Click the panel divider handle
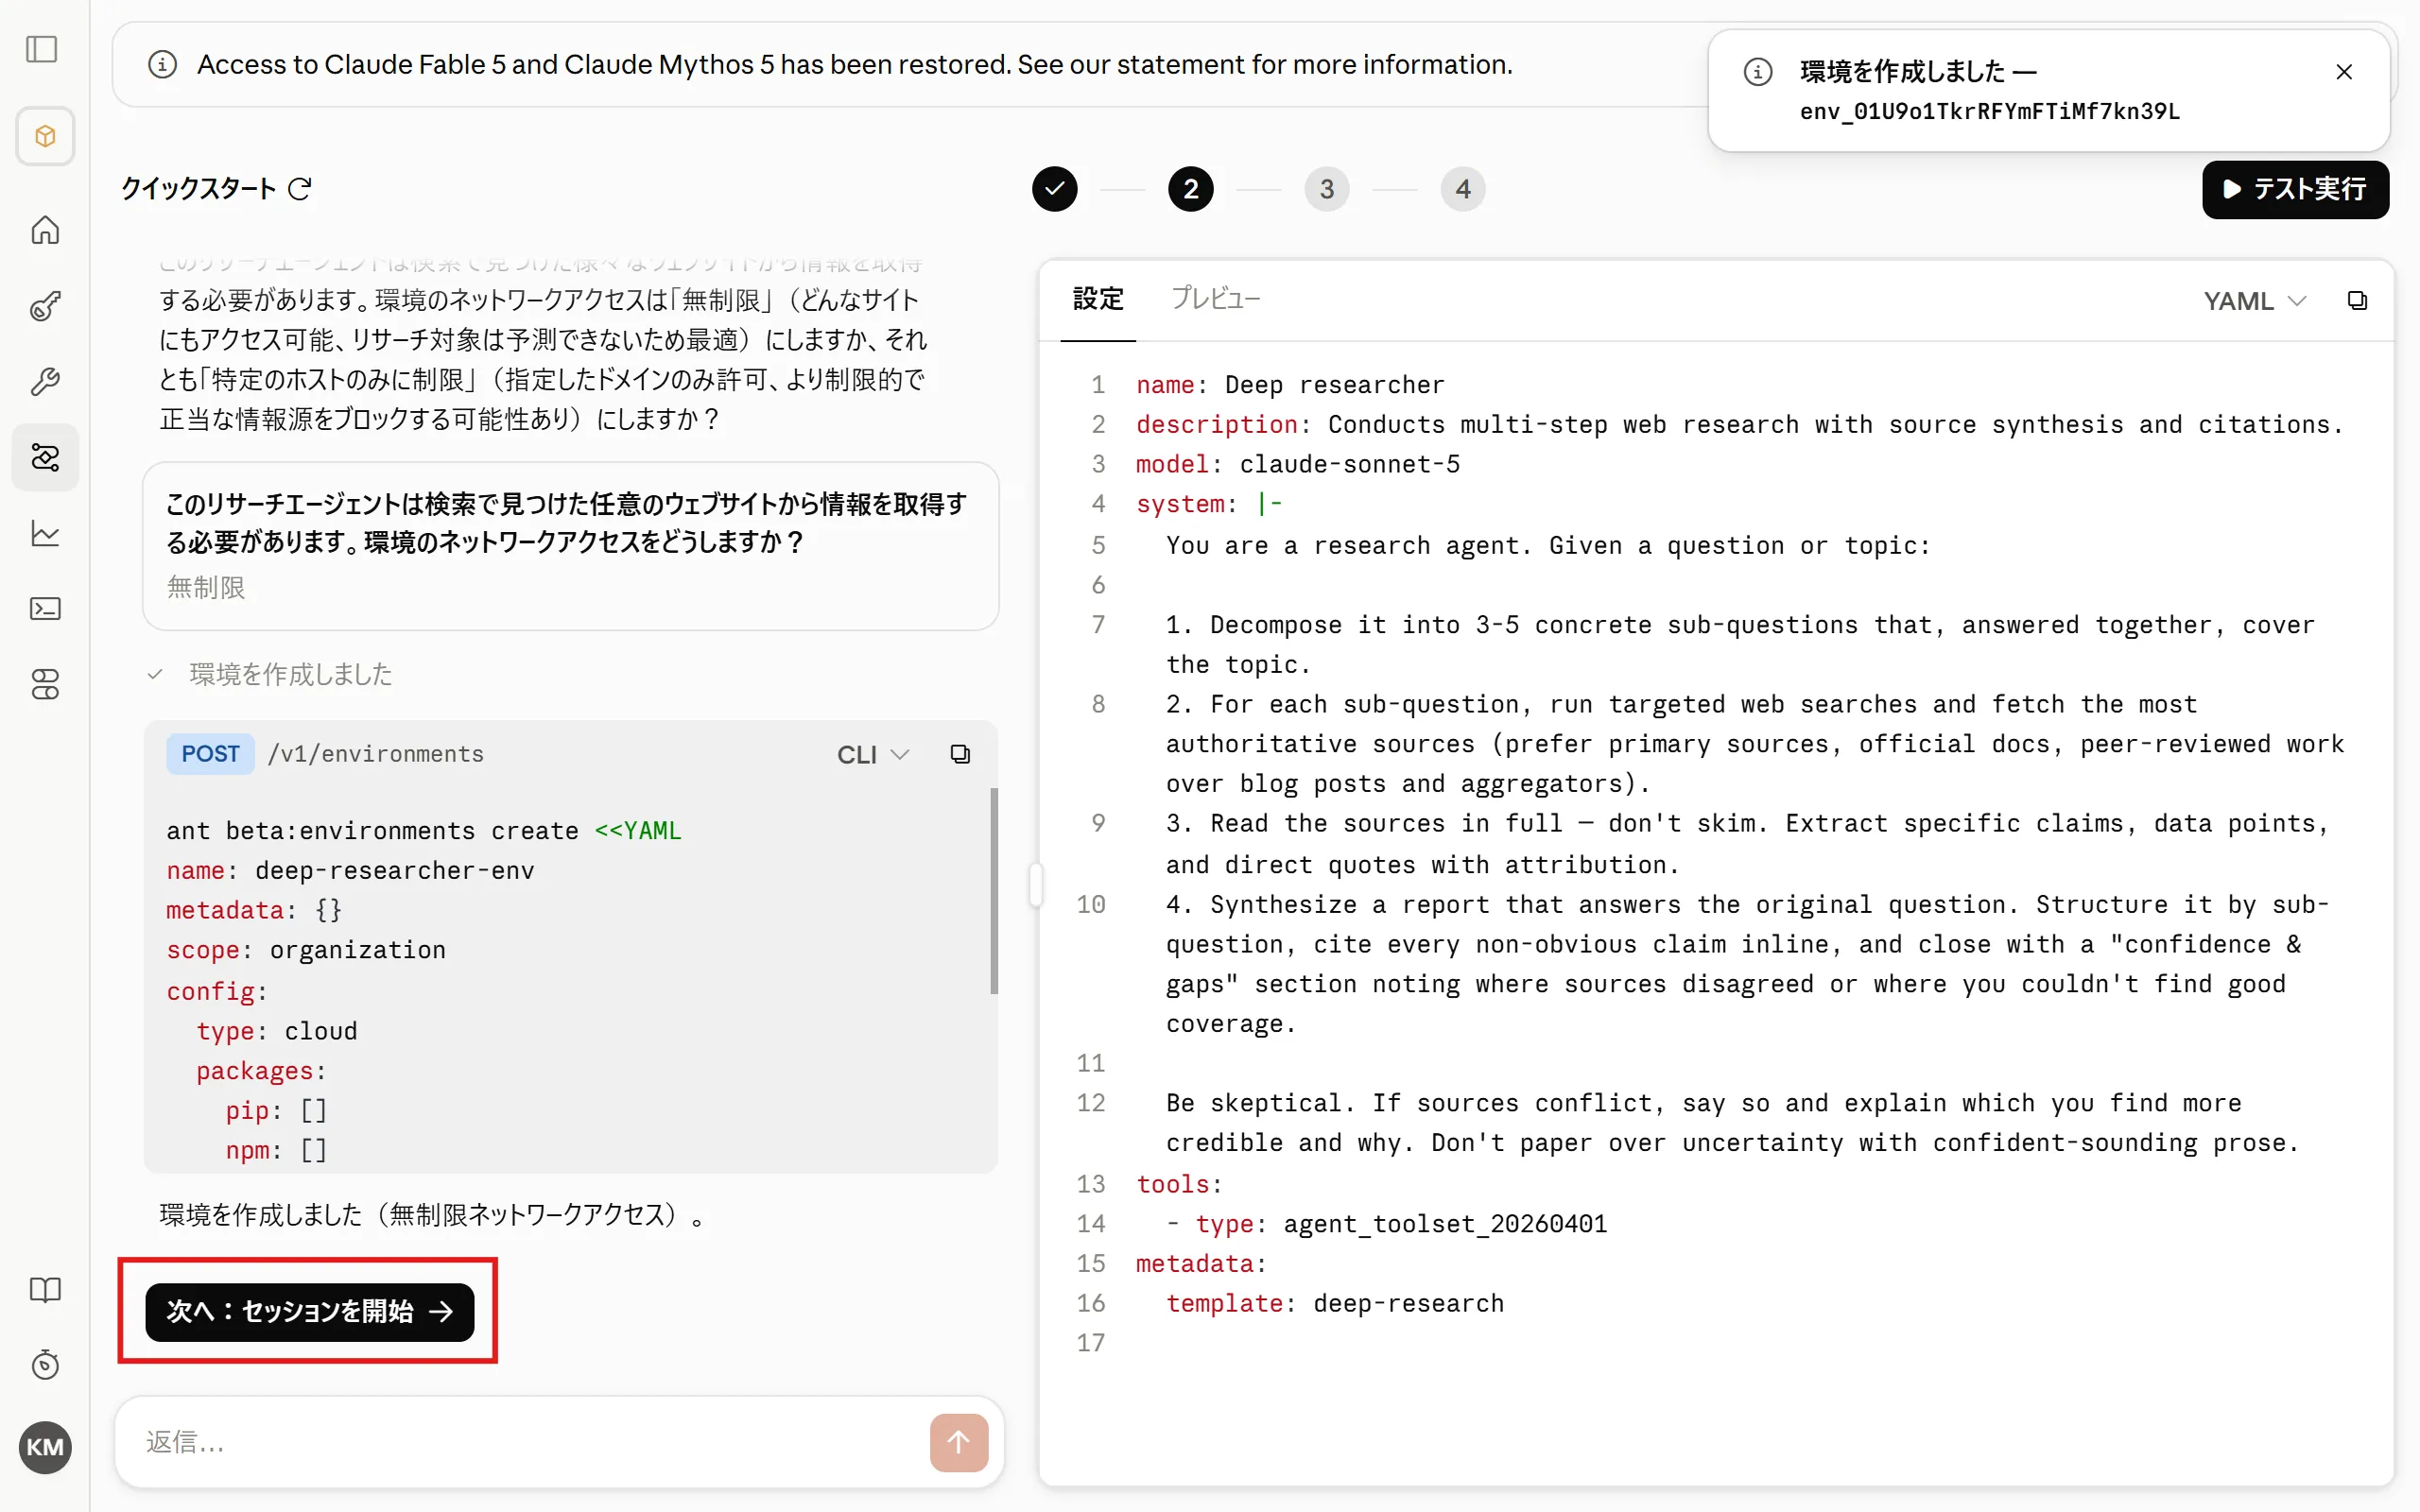The width and height of the screenshot is (2420, 1512). pyautogui.click(x=1036, y=884)
